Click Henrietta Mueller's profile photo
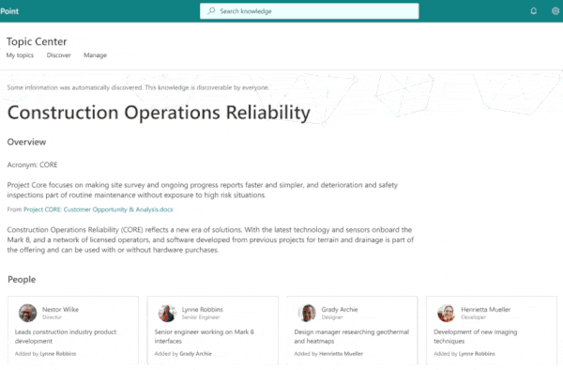The image size is (563, 370). [447, 313]
